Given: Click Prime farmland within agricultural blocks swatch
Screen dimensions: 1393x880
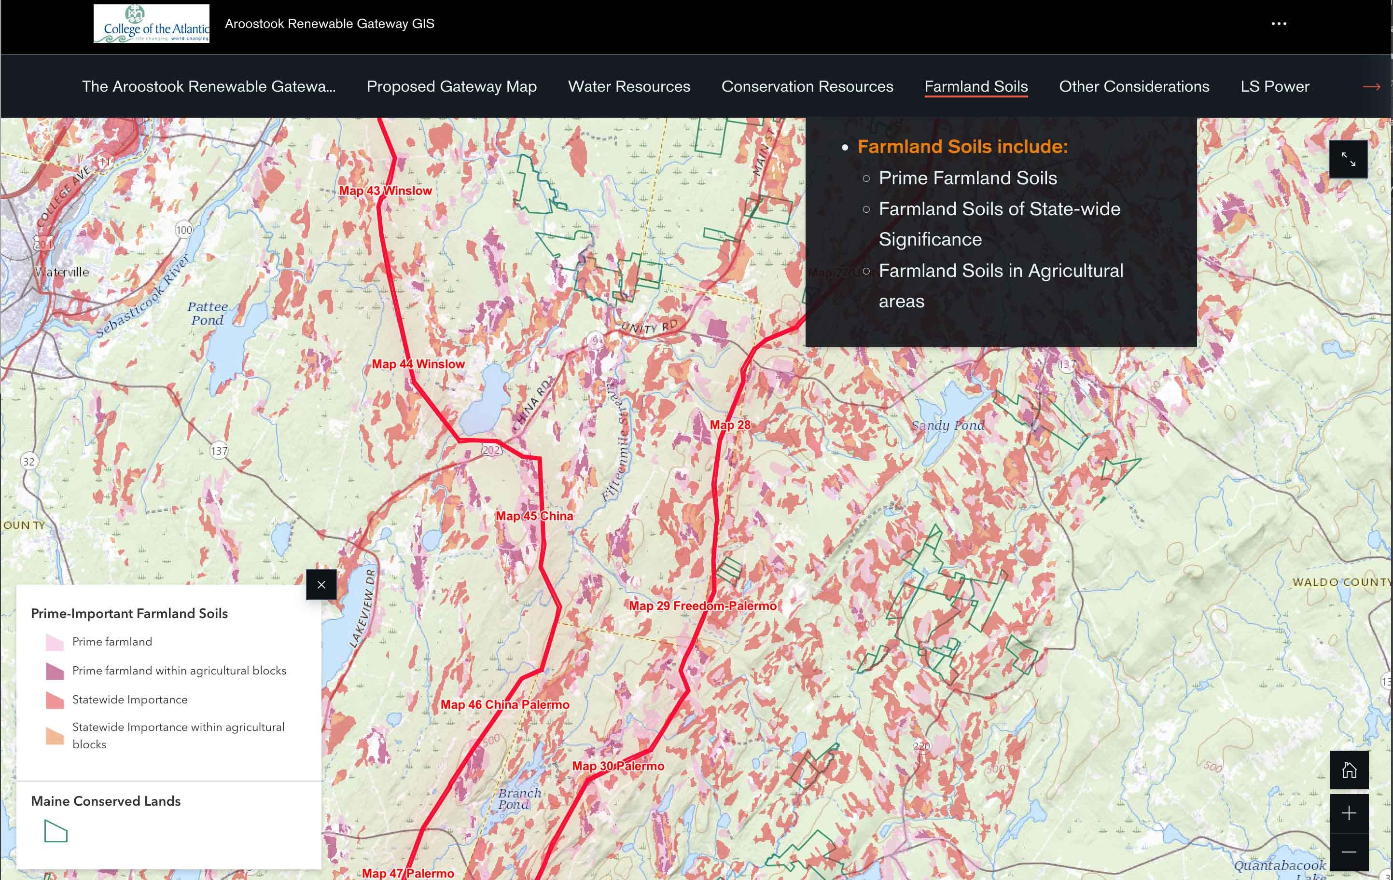Looking at the screenshot, I should click(55, 671).
